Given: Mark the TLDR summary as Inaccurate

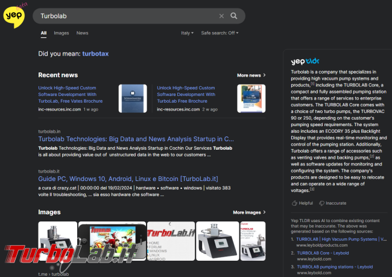Looking at the screenshot, I should 333,203.
